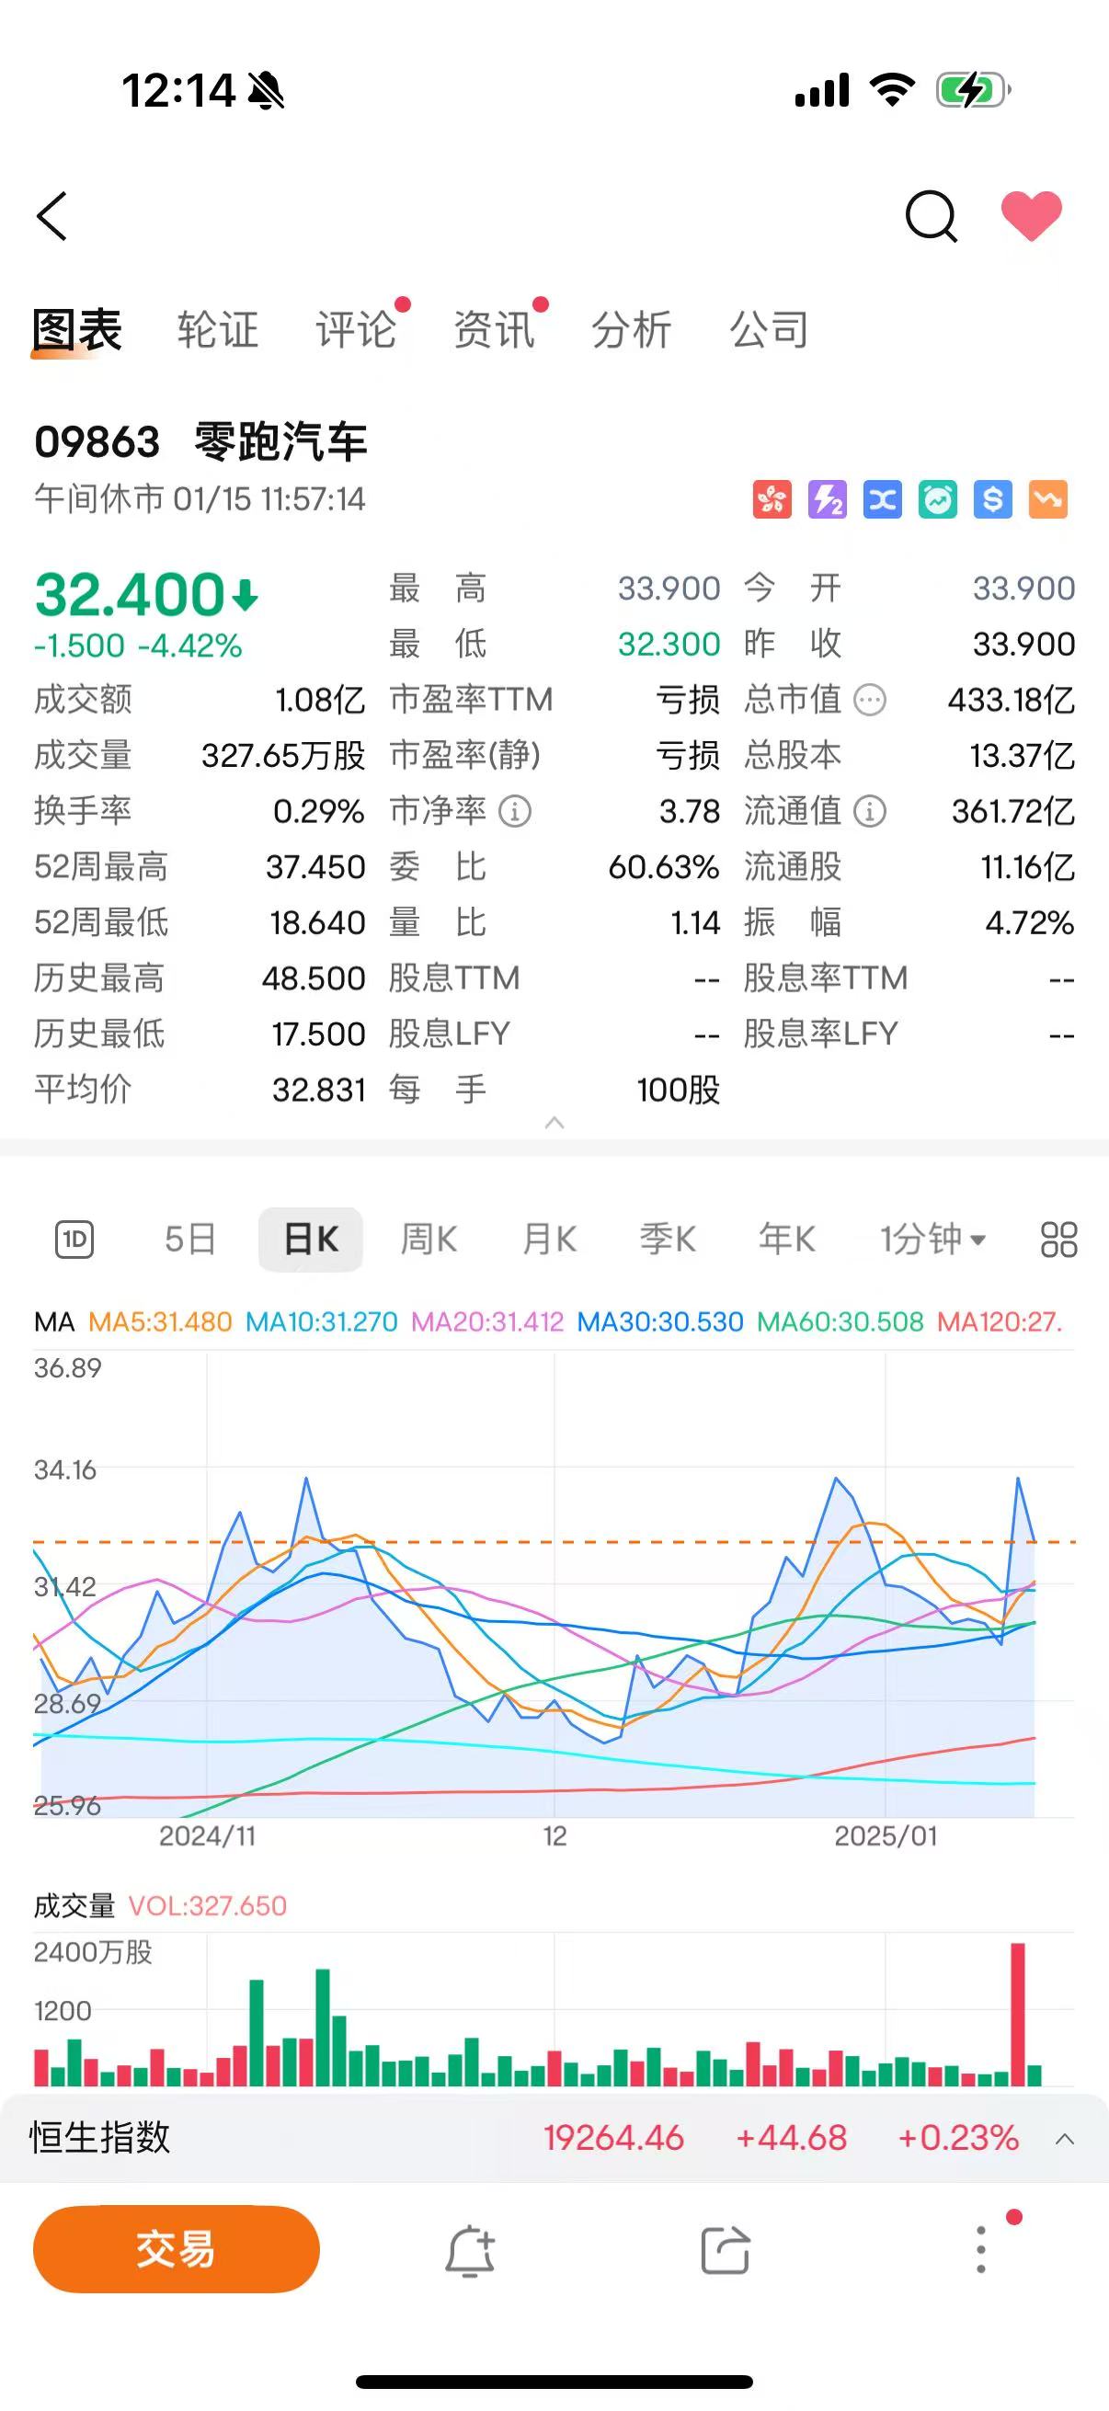Tap the red Hong Kong market badge icon
Image resolution: width=1109 pixels, height=2411 pixels.
click(x=772, y=500)
